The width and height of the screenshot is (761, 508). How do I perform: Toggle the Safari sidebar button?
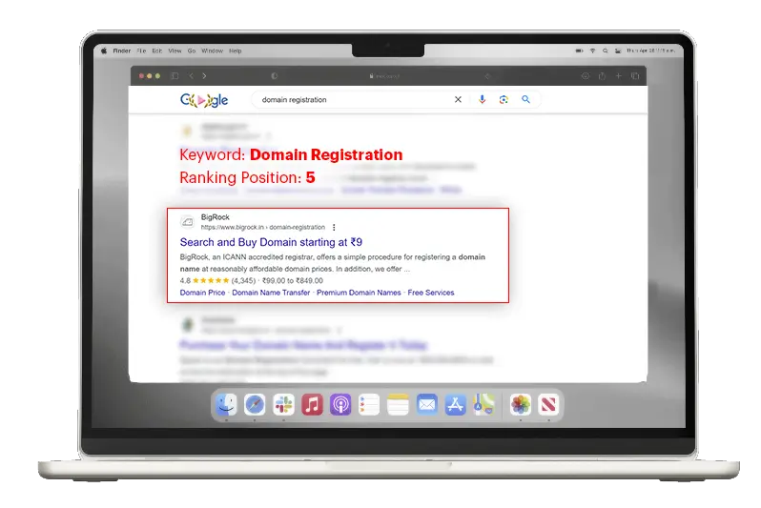(175, 75)
